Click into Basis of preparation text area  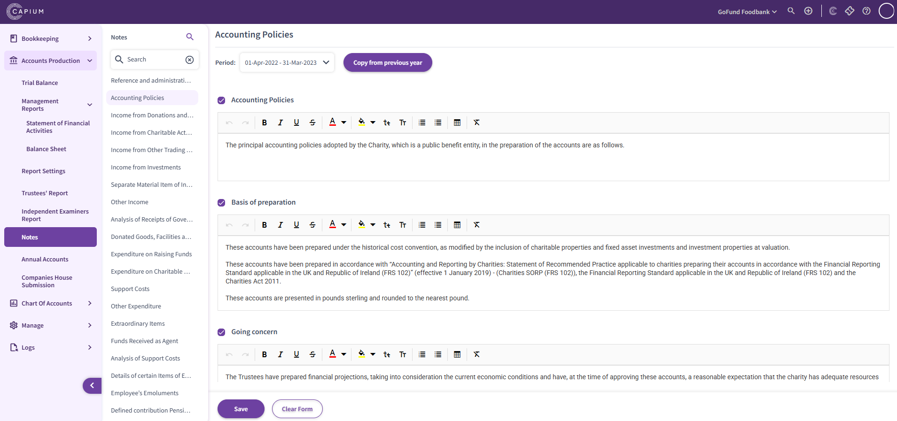[x=553, y=273]
